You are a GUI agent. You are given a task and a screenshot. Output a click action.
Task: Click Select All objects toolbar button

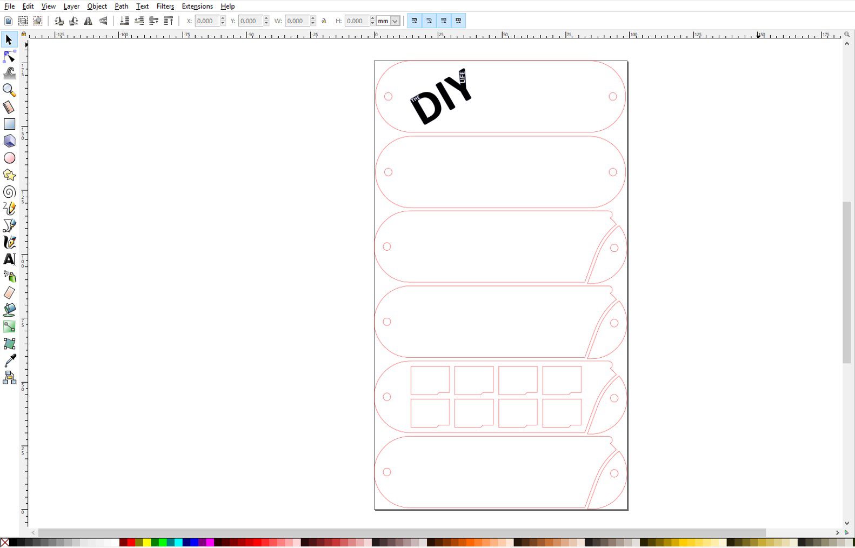coord(8,21)
